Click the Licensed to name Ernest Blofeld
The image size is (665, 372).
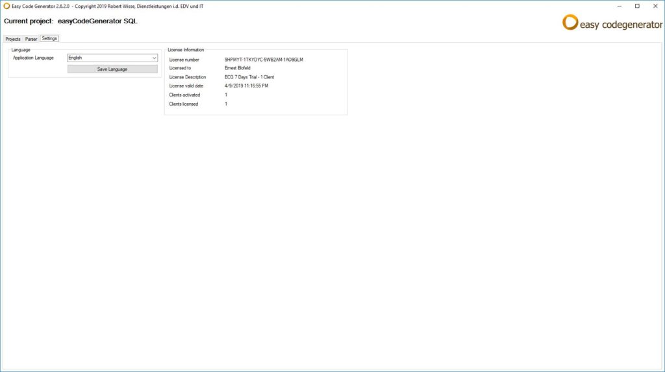point(238,68)
